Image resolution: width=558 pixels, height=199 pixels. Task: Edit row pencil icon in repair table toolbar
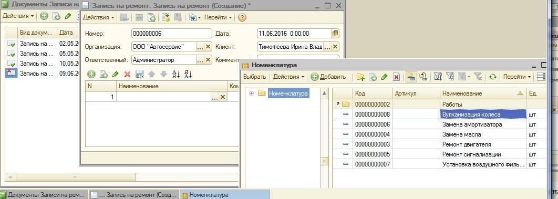[115, 74]
